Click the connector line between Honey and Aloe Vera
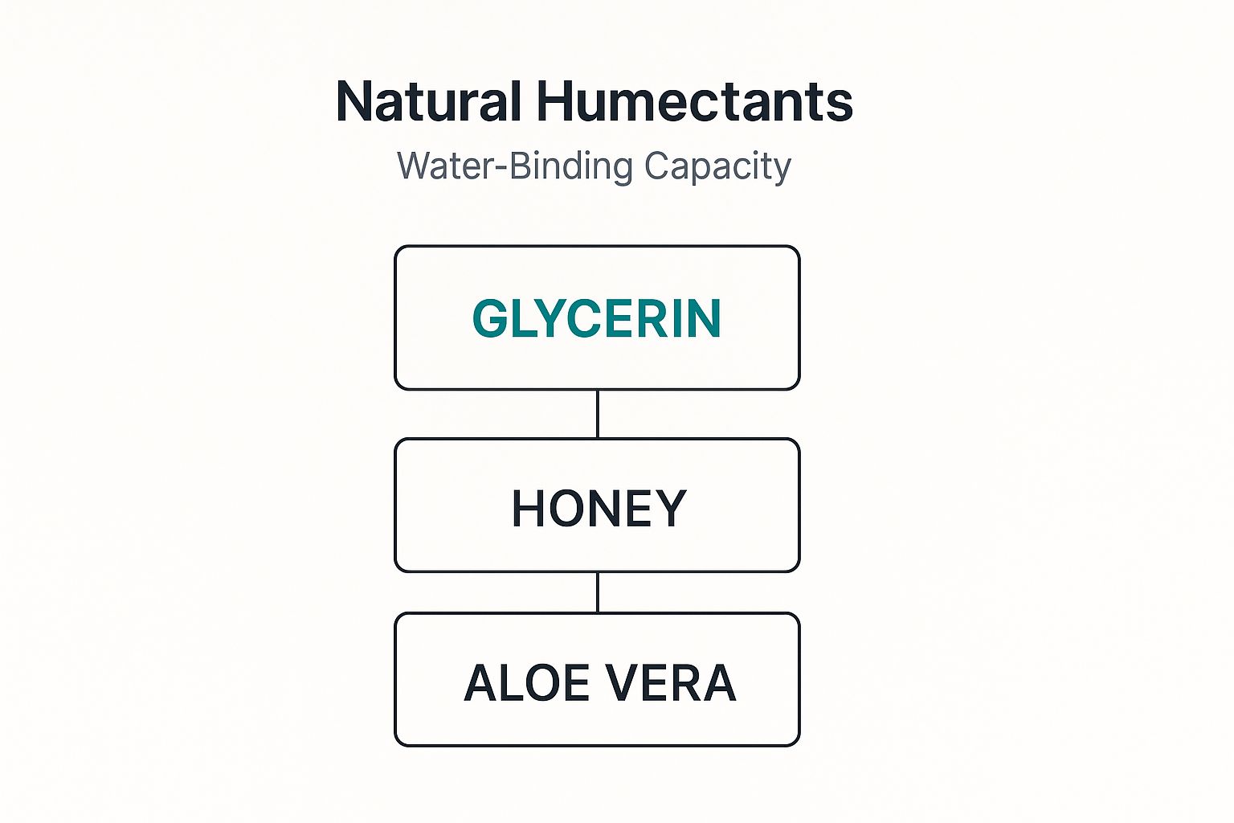Screen dimensions: 1234x823 click(598, 592)
